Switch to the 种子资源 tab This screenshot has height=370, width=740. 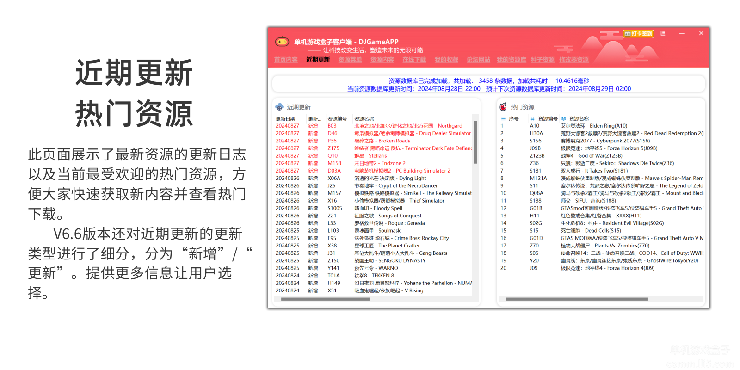[543, 60]
